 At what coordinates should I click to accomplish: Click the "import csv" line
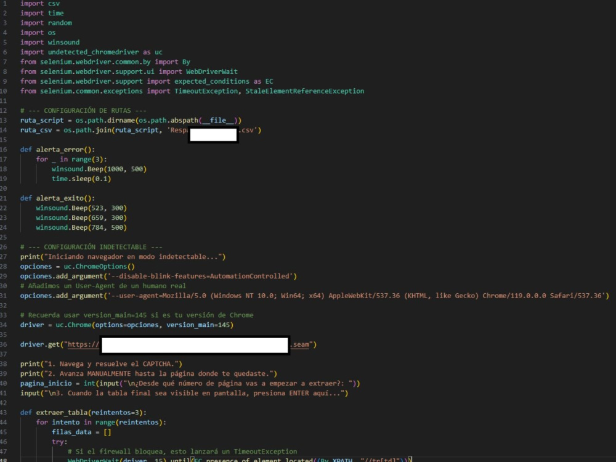click(40, 4)
